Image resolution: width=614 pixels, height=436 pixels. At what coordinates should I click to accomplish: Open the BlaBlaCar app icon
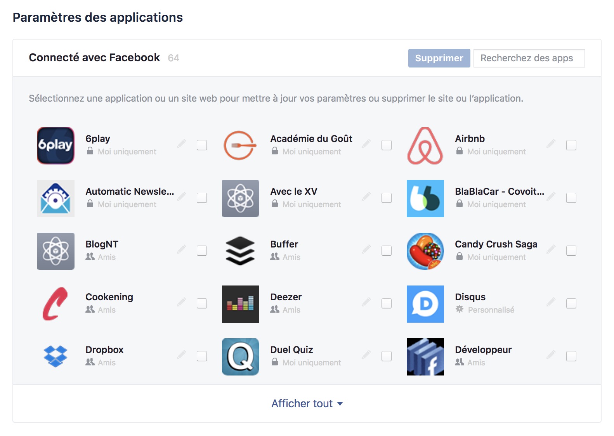tap(425, 198)
